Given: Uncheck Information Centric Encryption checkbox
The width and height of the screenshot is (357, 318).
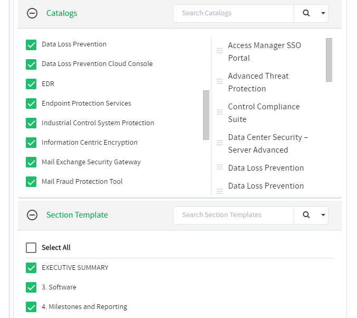Looking at the screenshot, I should point(31,143).
